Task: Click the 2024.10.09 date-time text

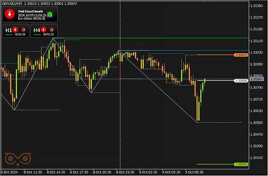Action: (32, 15)
